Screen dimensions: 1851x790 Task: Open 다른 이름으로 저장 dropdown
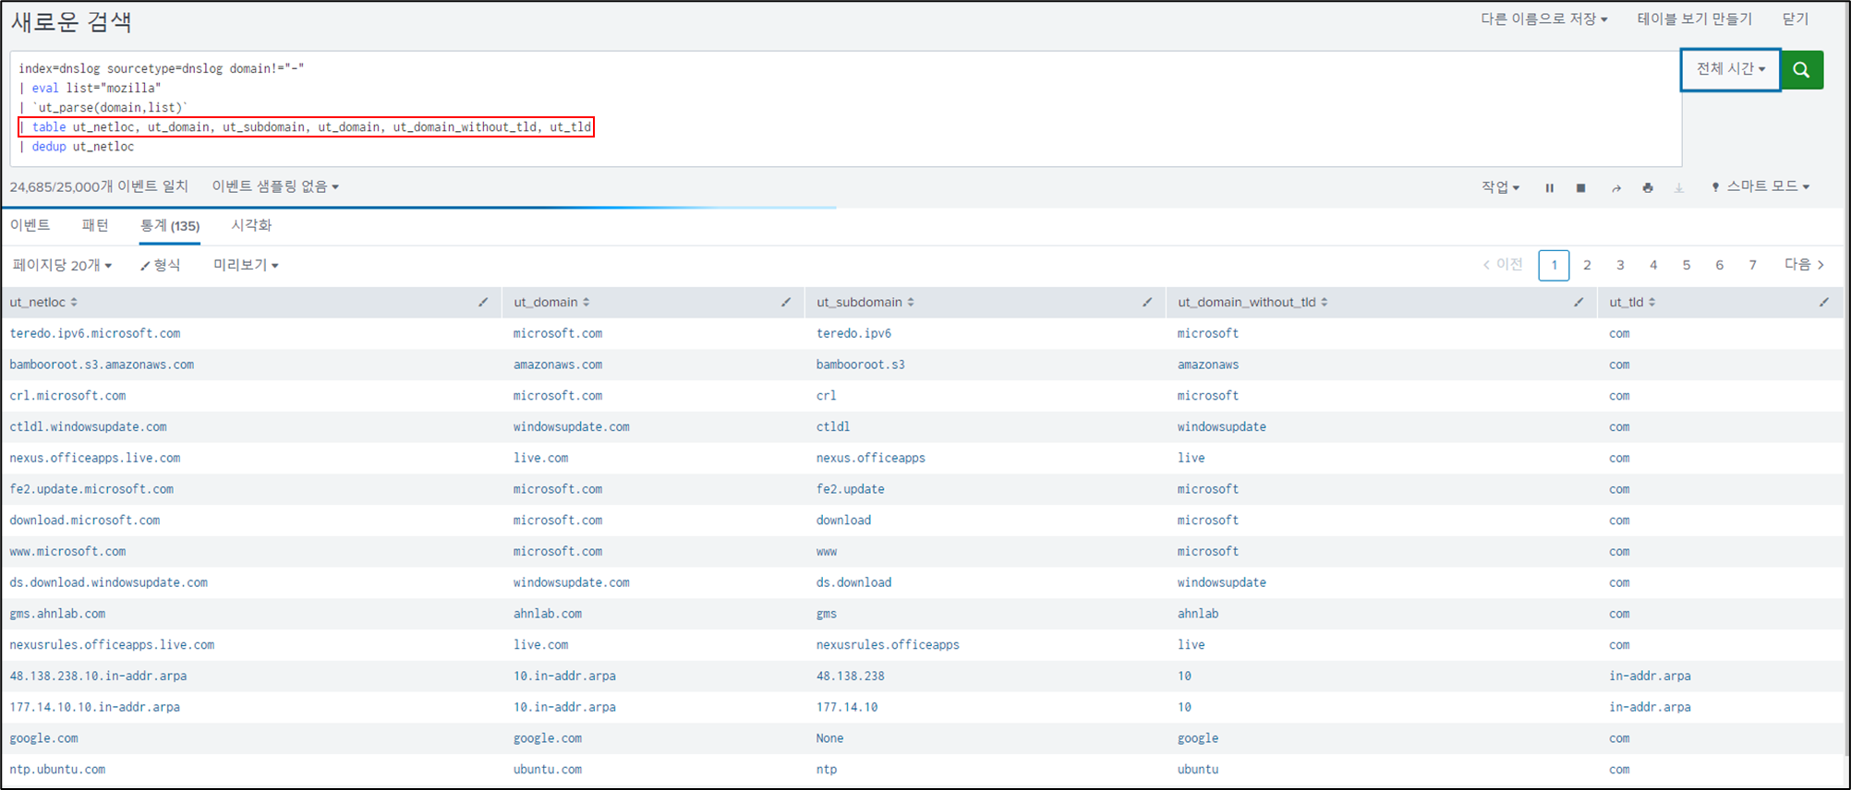click(x=1543, y=18)
